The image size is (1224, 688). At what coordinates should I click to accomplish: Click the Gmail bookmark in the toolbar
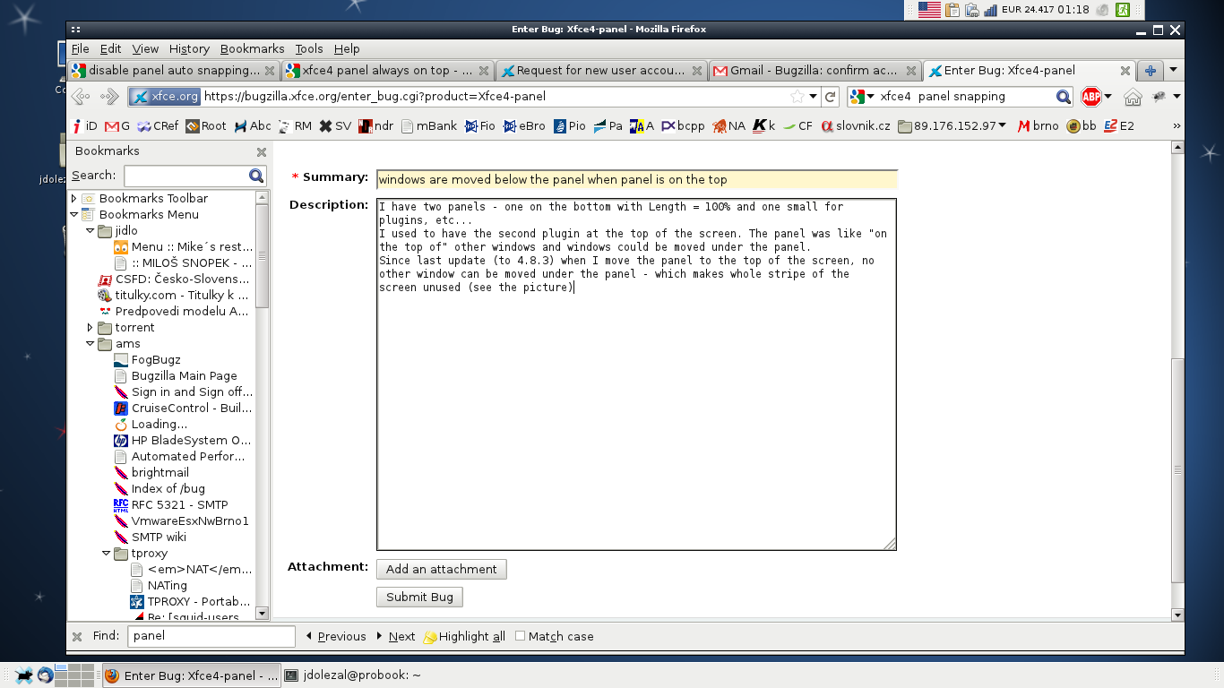pos(117,126)
